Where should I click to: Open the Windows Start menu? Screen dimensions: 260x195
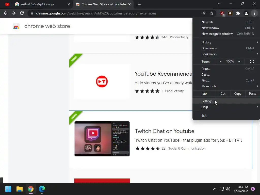click(8, 189)
